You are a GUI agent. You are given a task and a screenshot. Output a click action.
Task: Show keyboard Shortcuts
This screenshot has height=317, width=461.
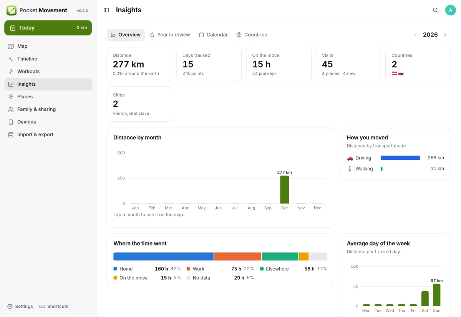pos(54,306)
